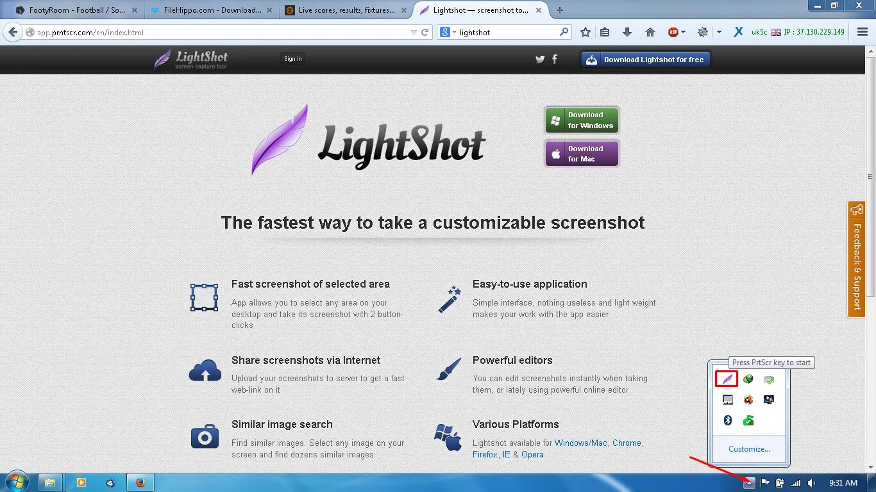Click the Download for Windows button

582,120
